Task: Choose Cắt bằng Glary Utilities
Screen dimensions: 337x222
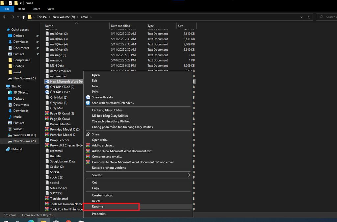Action: [x=107, y=110]
